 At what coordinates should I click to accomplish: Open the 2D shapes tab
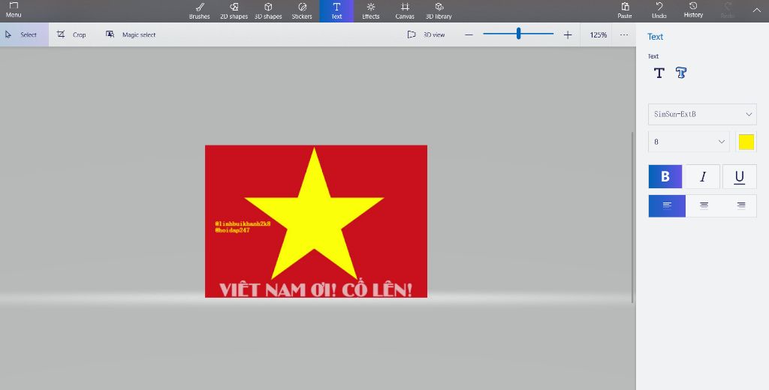[x=234, y=10]
